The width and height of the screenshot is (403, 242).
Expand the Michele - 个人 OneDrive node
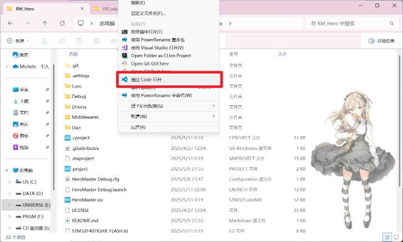(x=7, y=66)
